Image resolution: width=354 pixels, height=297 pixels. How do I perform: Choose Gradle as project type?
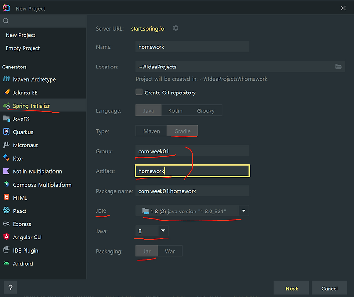[182, 131]
